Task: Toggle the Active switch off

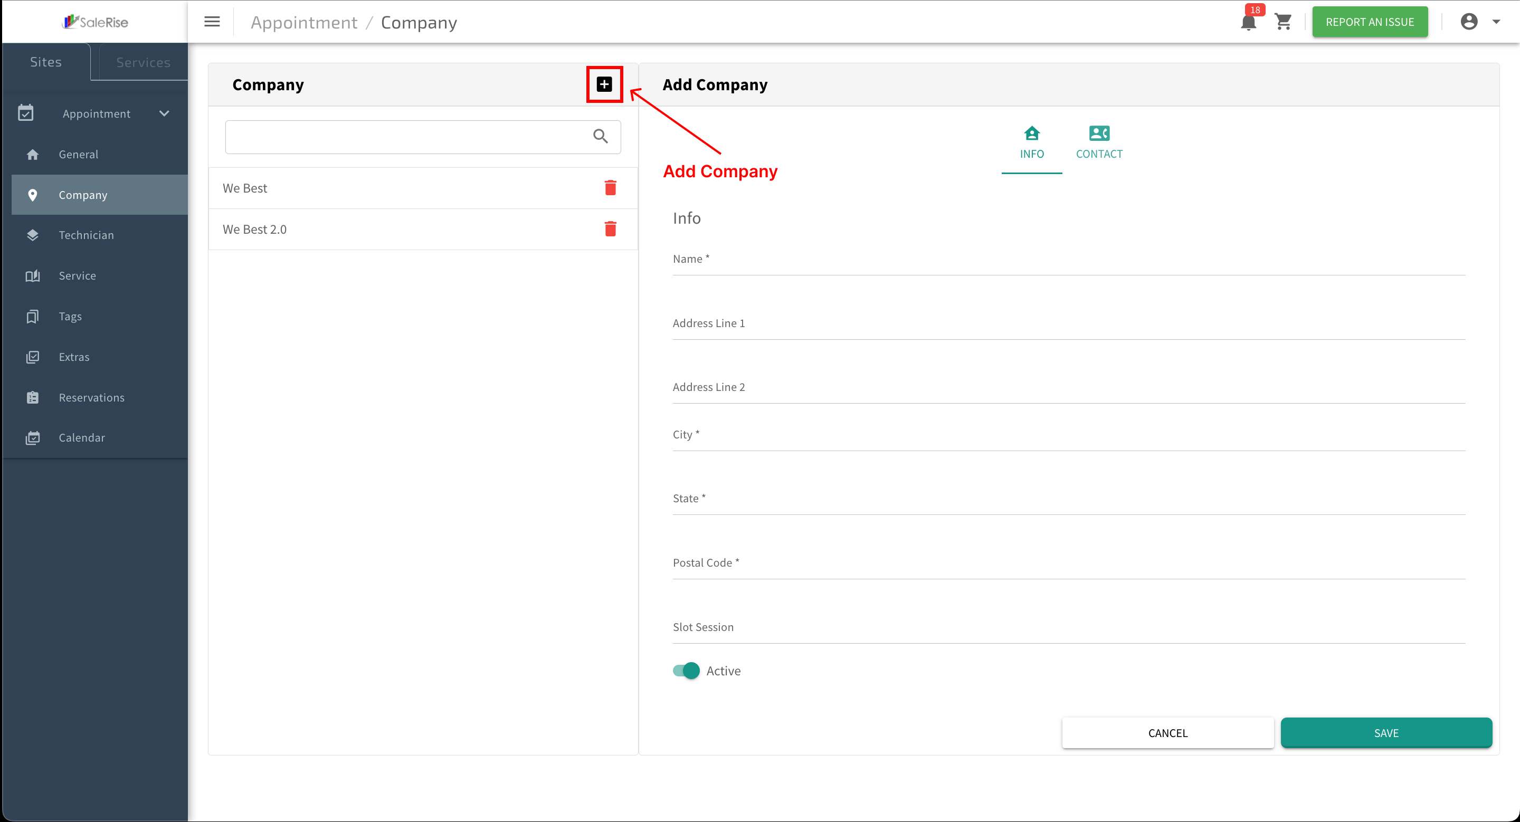Action: pyautogui.click(x=686, y=671)
